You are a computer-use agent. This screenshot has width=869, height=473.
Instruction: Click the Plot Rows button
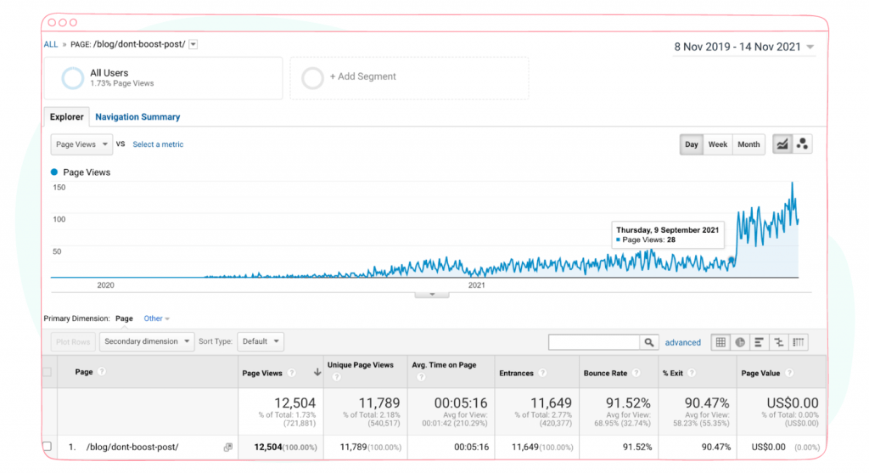tap(73, 341)
